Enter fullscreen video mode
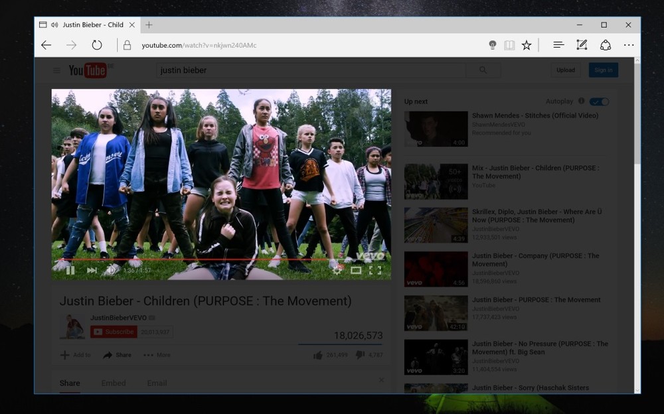Viewport: 664px width, 414px height. [375, 270]
